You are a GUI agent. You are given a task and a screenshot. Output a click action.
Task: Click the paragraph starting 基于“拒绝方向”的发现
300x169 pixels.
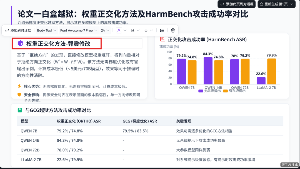78,65
